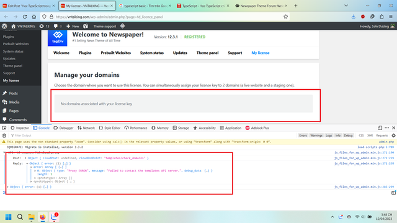Open the Storage devtools panel

(x=181, y=128)
